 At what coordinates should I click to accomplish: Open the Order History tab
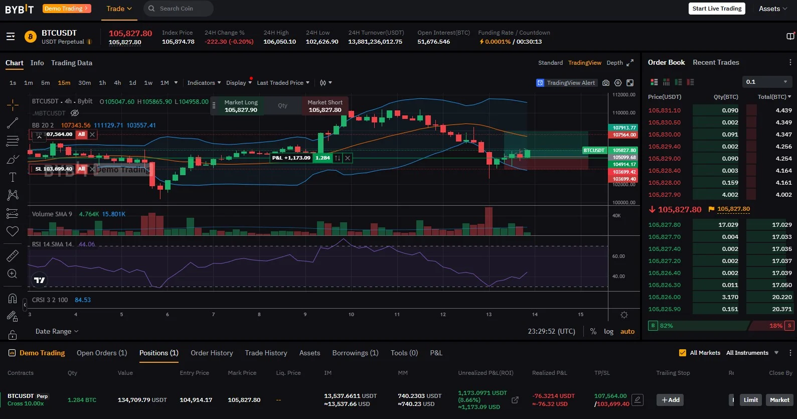212,353
